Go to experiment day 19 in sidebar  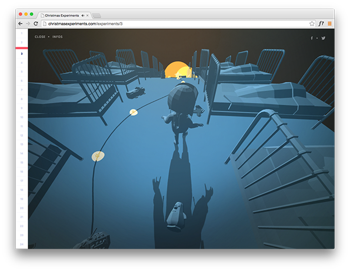(x=22, y=199)
